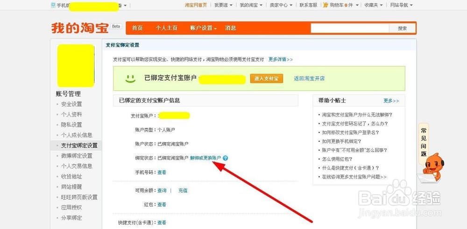Open 隐私设置 in sidebar

tap(71, 125)
